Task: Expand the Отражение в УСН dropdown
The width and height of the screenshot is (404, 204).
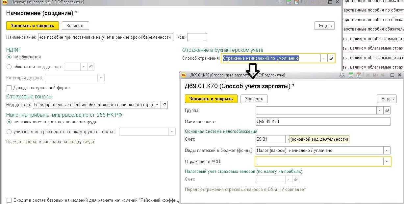Action: pos(387,162)
